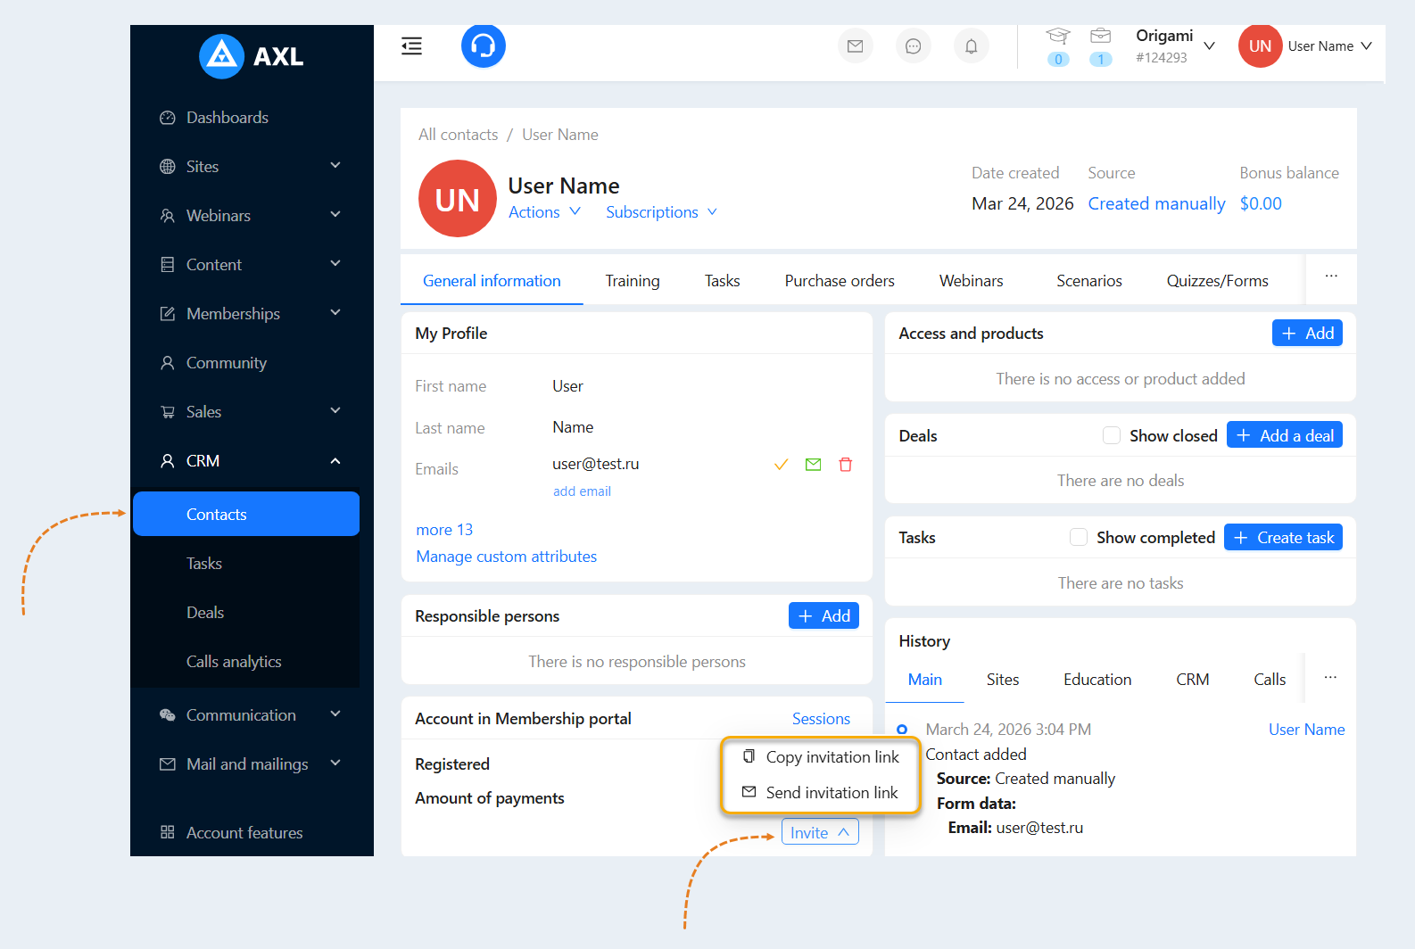Click the Add a deal button
Image resolution: width=1415 pixels, height=949 pixels.
[x=1285, y=435]
